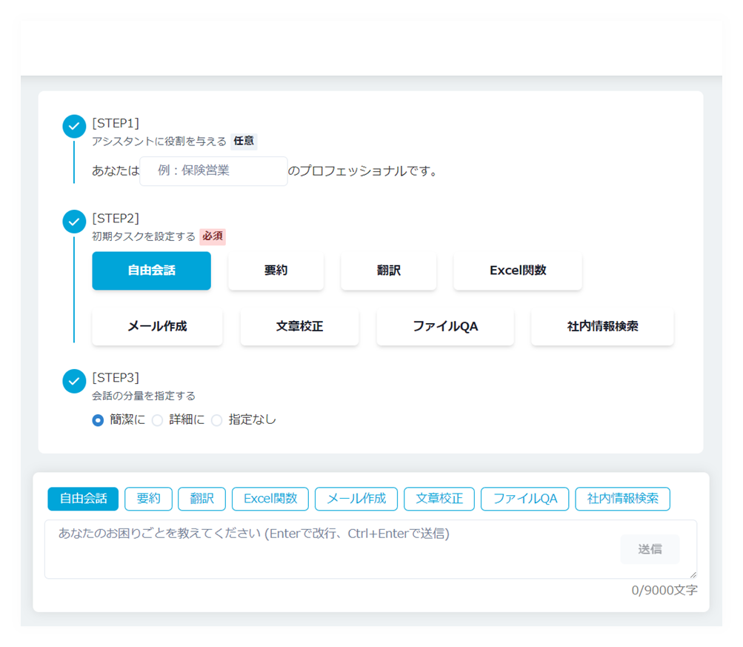The width and height of the screenshot is (743, 647).
Task: Focus the role input field 例：保険営業
Action: [213, 171]
